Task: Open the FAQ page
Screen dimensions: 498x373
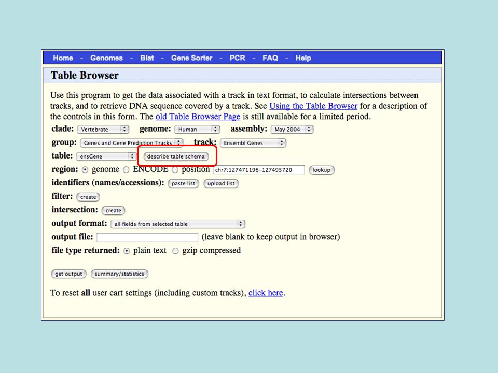Action: coord(270,58)
